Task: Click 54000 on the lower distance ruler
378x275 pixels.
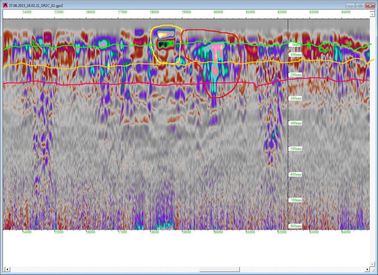Action: 27,232
